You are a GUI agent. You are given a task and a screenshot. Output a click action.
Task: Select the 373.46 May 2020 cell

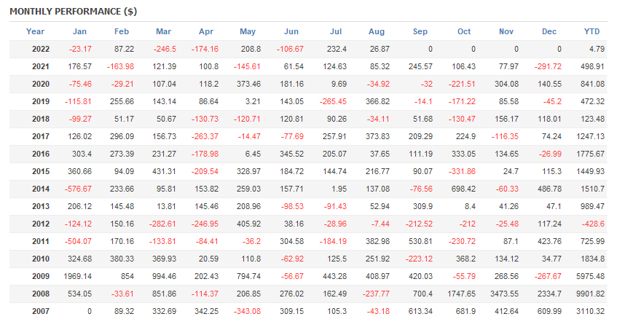point(249,83)
